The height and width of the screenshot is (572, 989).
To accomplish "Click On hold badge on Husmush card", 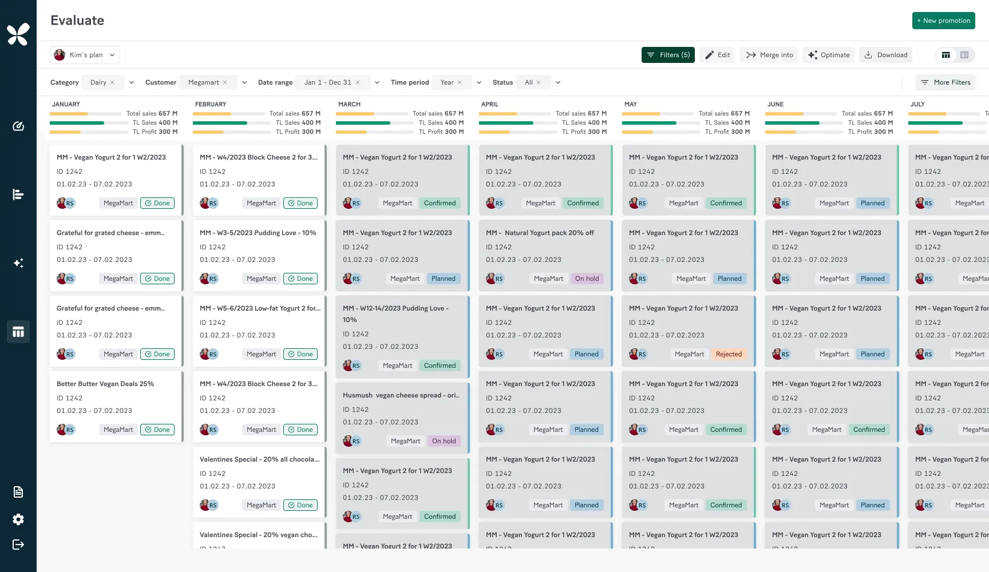I will (x=444, y=441).
